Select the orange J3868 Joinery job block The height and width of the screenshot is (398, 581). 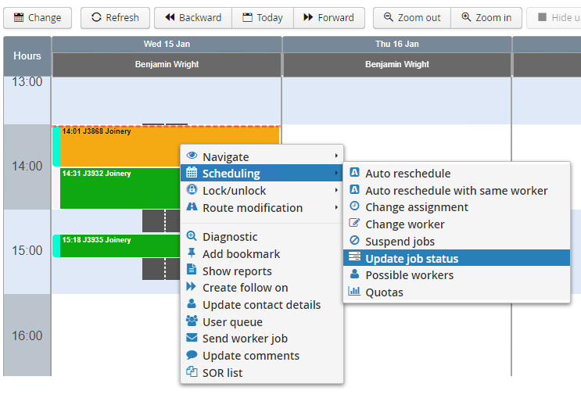(117, 145)
